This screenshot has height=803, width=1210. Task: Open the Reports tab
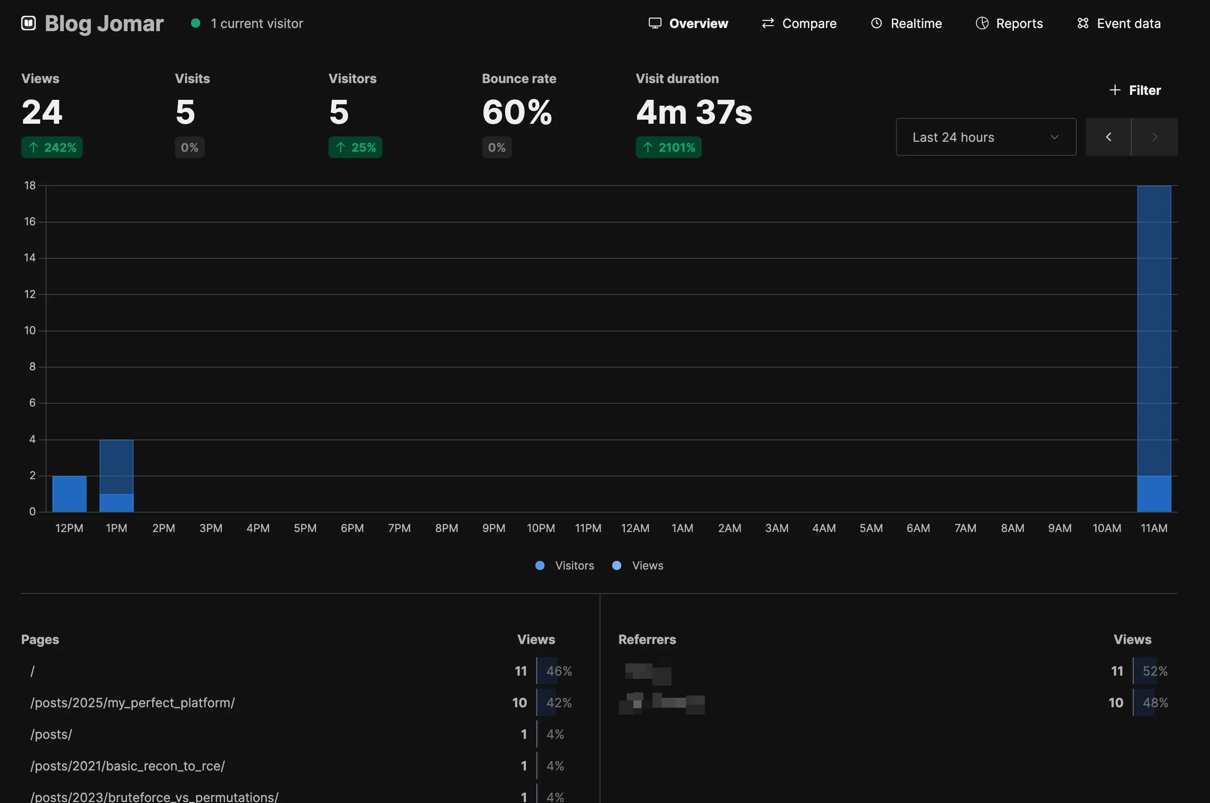[x=1008, y=23]
